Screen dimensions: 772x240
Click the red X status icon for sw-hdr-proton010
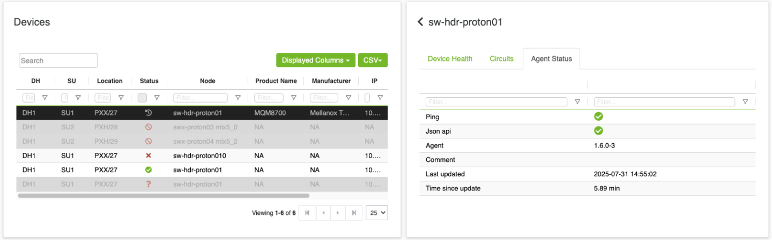149,156
